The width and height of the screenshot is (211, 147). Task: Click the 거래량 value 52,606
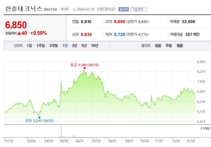(x=188, y=22)
